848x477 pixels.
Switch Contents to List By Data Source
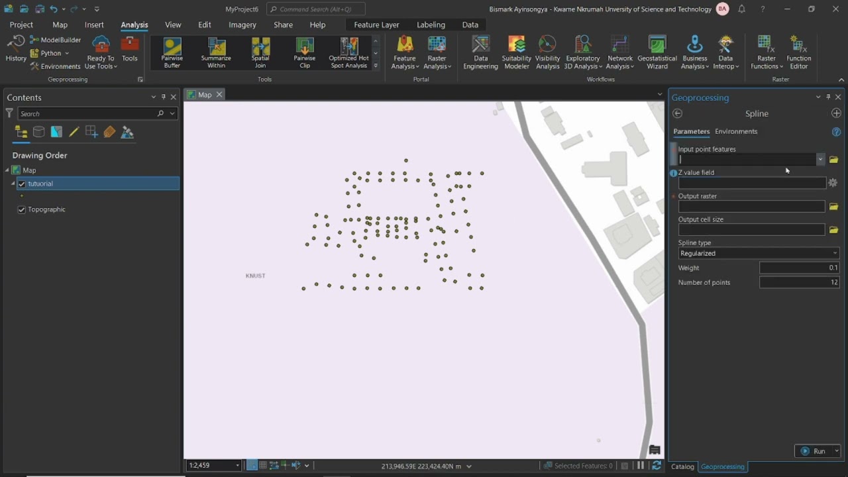click(38, 132)
